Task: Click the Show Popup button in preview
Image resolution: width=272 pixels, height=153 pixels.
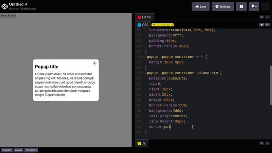Action: [8, 15]
